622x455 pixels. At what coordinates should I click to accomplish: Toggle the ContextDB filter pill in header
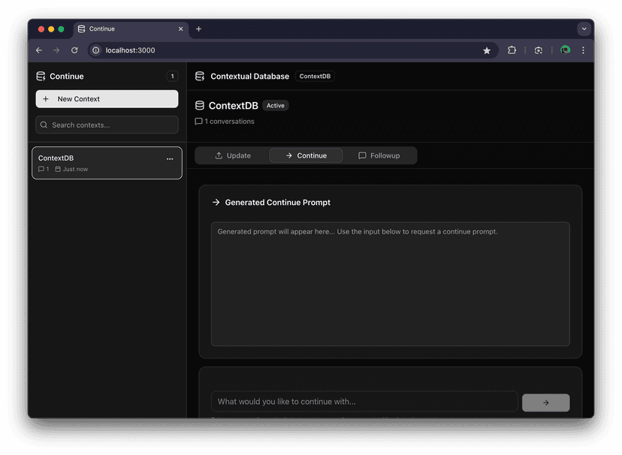(315, 76)
